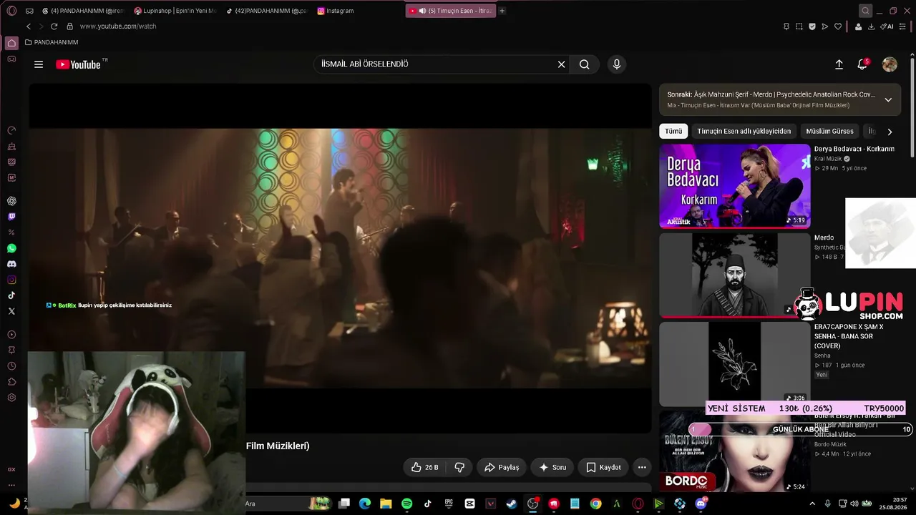Open Google Chrome from the taskbar
Screen dimensions: 916x515
[595, 504]
